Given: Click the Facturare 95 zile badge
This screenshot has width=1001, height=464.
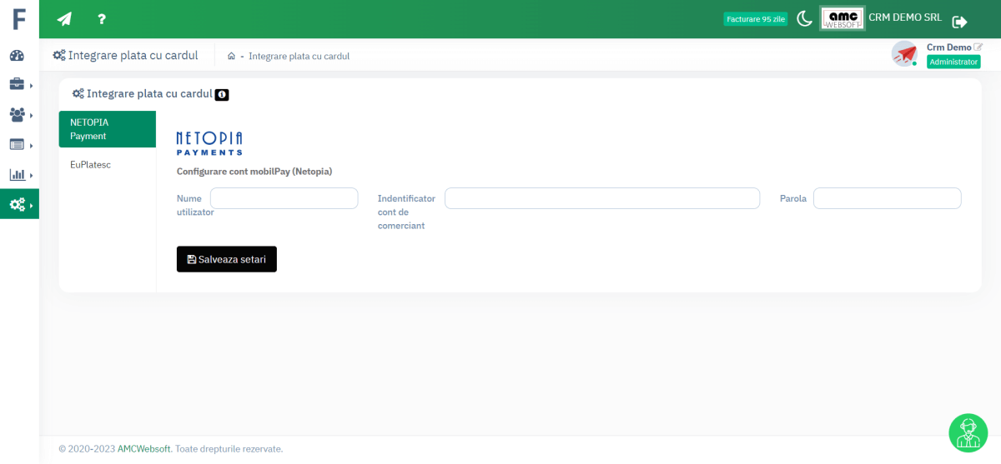Looking at the screenshot, I should pyautogui.click(x=755, y=19).
